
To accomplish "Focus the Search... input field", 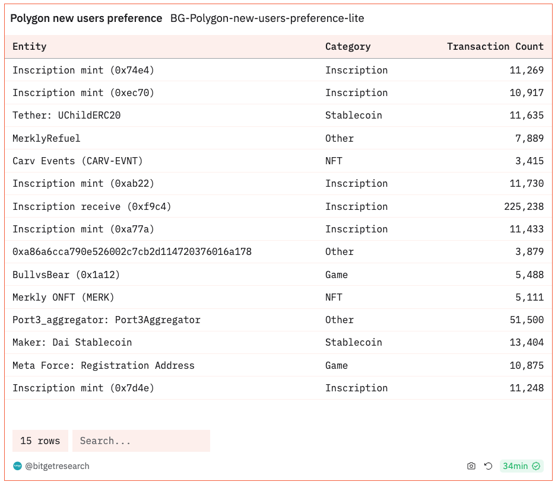I will tap(141, 441).
